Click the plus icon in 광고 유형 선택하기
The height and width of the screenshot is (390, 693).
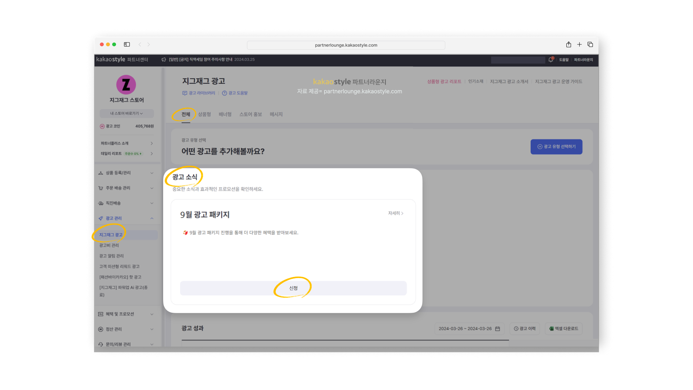tap(540, 147)
